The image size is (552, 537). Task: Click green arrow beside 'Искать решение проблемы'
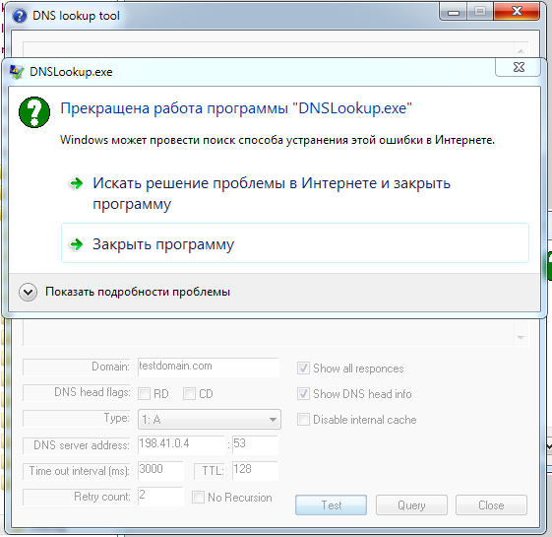click(x=77, y=183)
